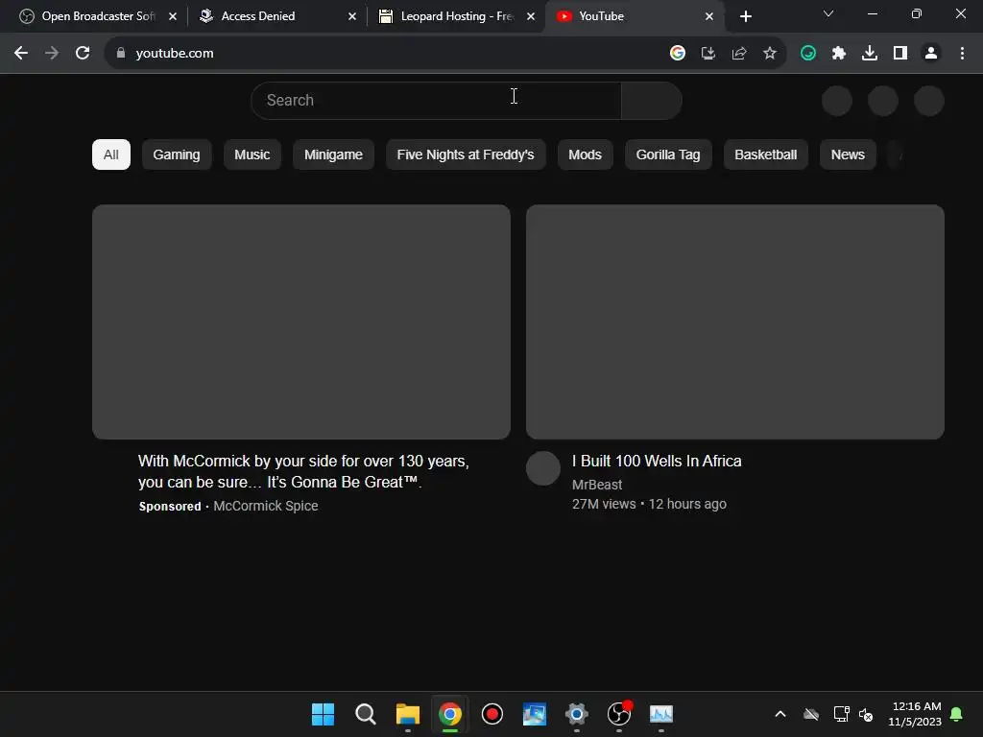Open OBS Studio from the taskbar
The image size is (983, 737).
tap(619, 714)
